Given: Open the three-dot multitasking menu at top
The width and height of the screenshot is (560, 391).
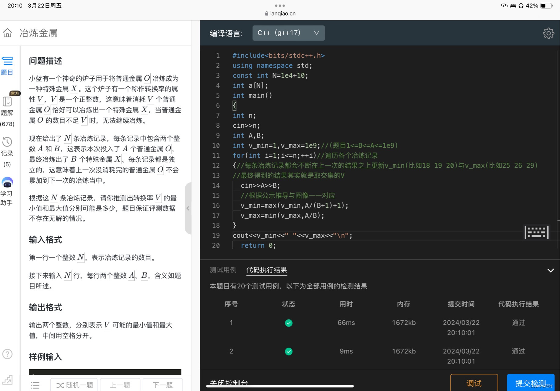Looking at the screenshot, I should click(280, 5).
